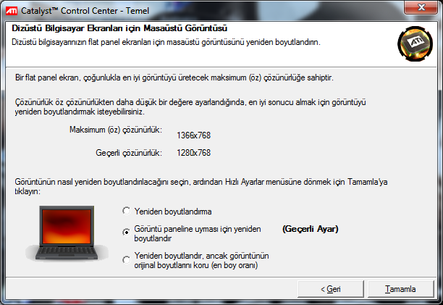Click the 1366x768 maximum resolution value
The width and height of the screenshot is (443, 305).
pyautogui.click(x=194, y=135)
